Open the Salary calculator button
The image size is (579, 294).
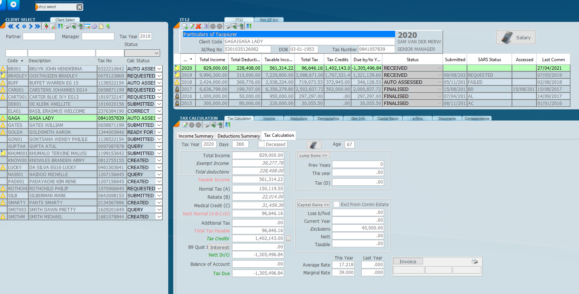pos(515,37)
